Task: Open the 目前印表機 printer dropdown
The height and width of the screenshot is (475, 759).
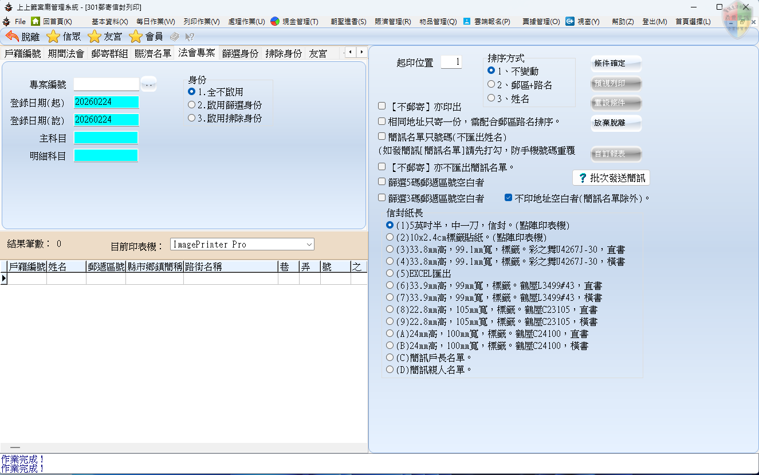Action: click(309, 245)
